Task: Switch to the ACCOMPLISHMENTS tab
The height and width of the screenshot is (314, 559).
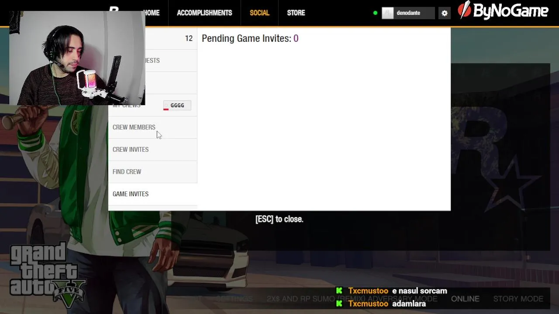Action: [204, 13]
